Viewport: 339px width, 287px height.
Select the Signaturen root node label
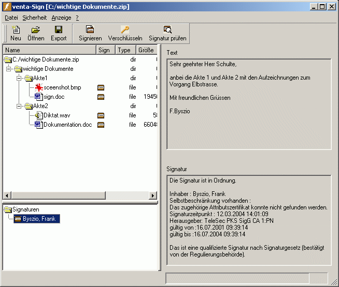26,209
